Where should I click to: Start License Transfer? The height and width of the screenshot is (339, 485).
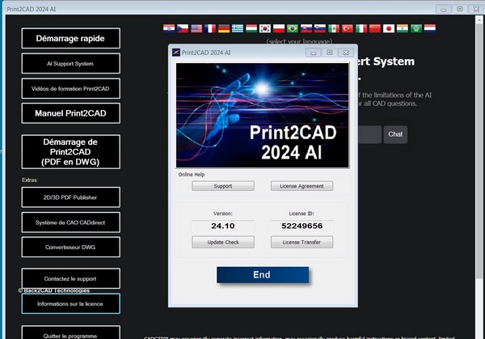302,242
